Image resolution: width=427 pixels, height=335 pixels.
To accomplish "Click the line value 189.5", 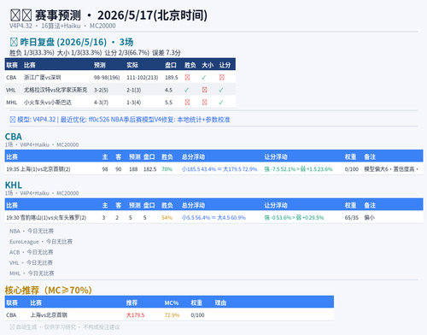I will 172,78.
